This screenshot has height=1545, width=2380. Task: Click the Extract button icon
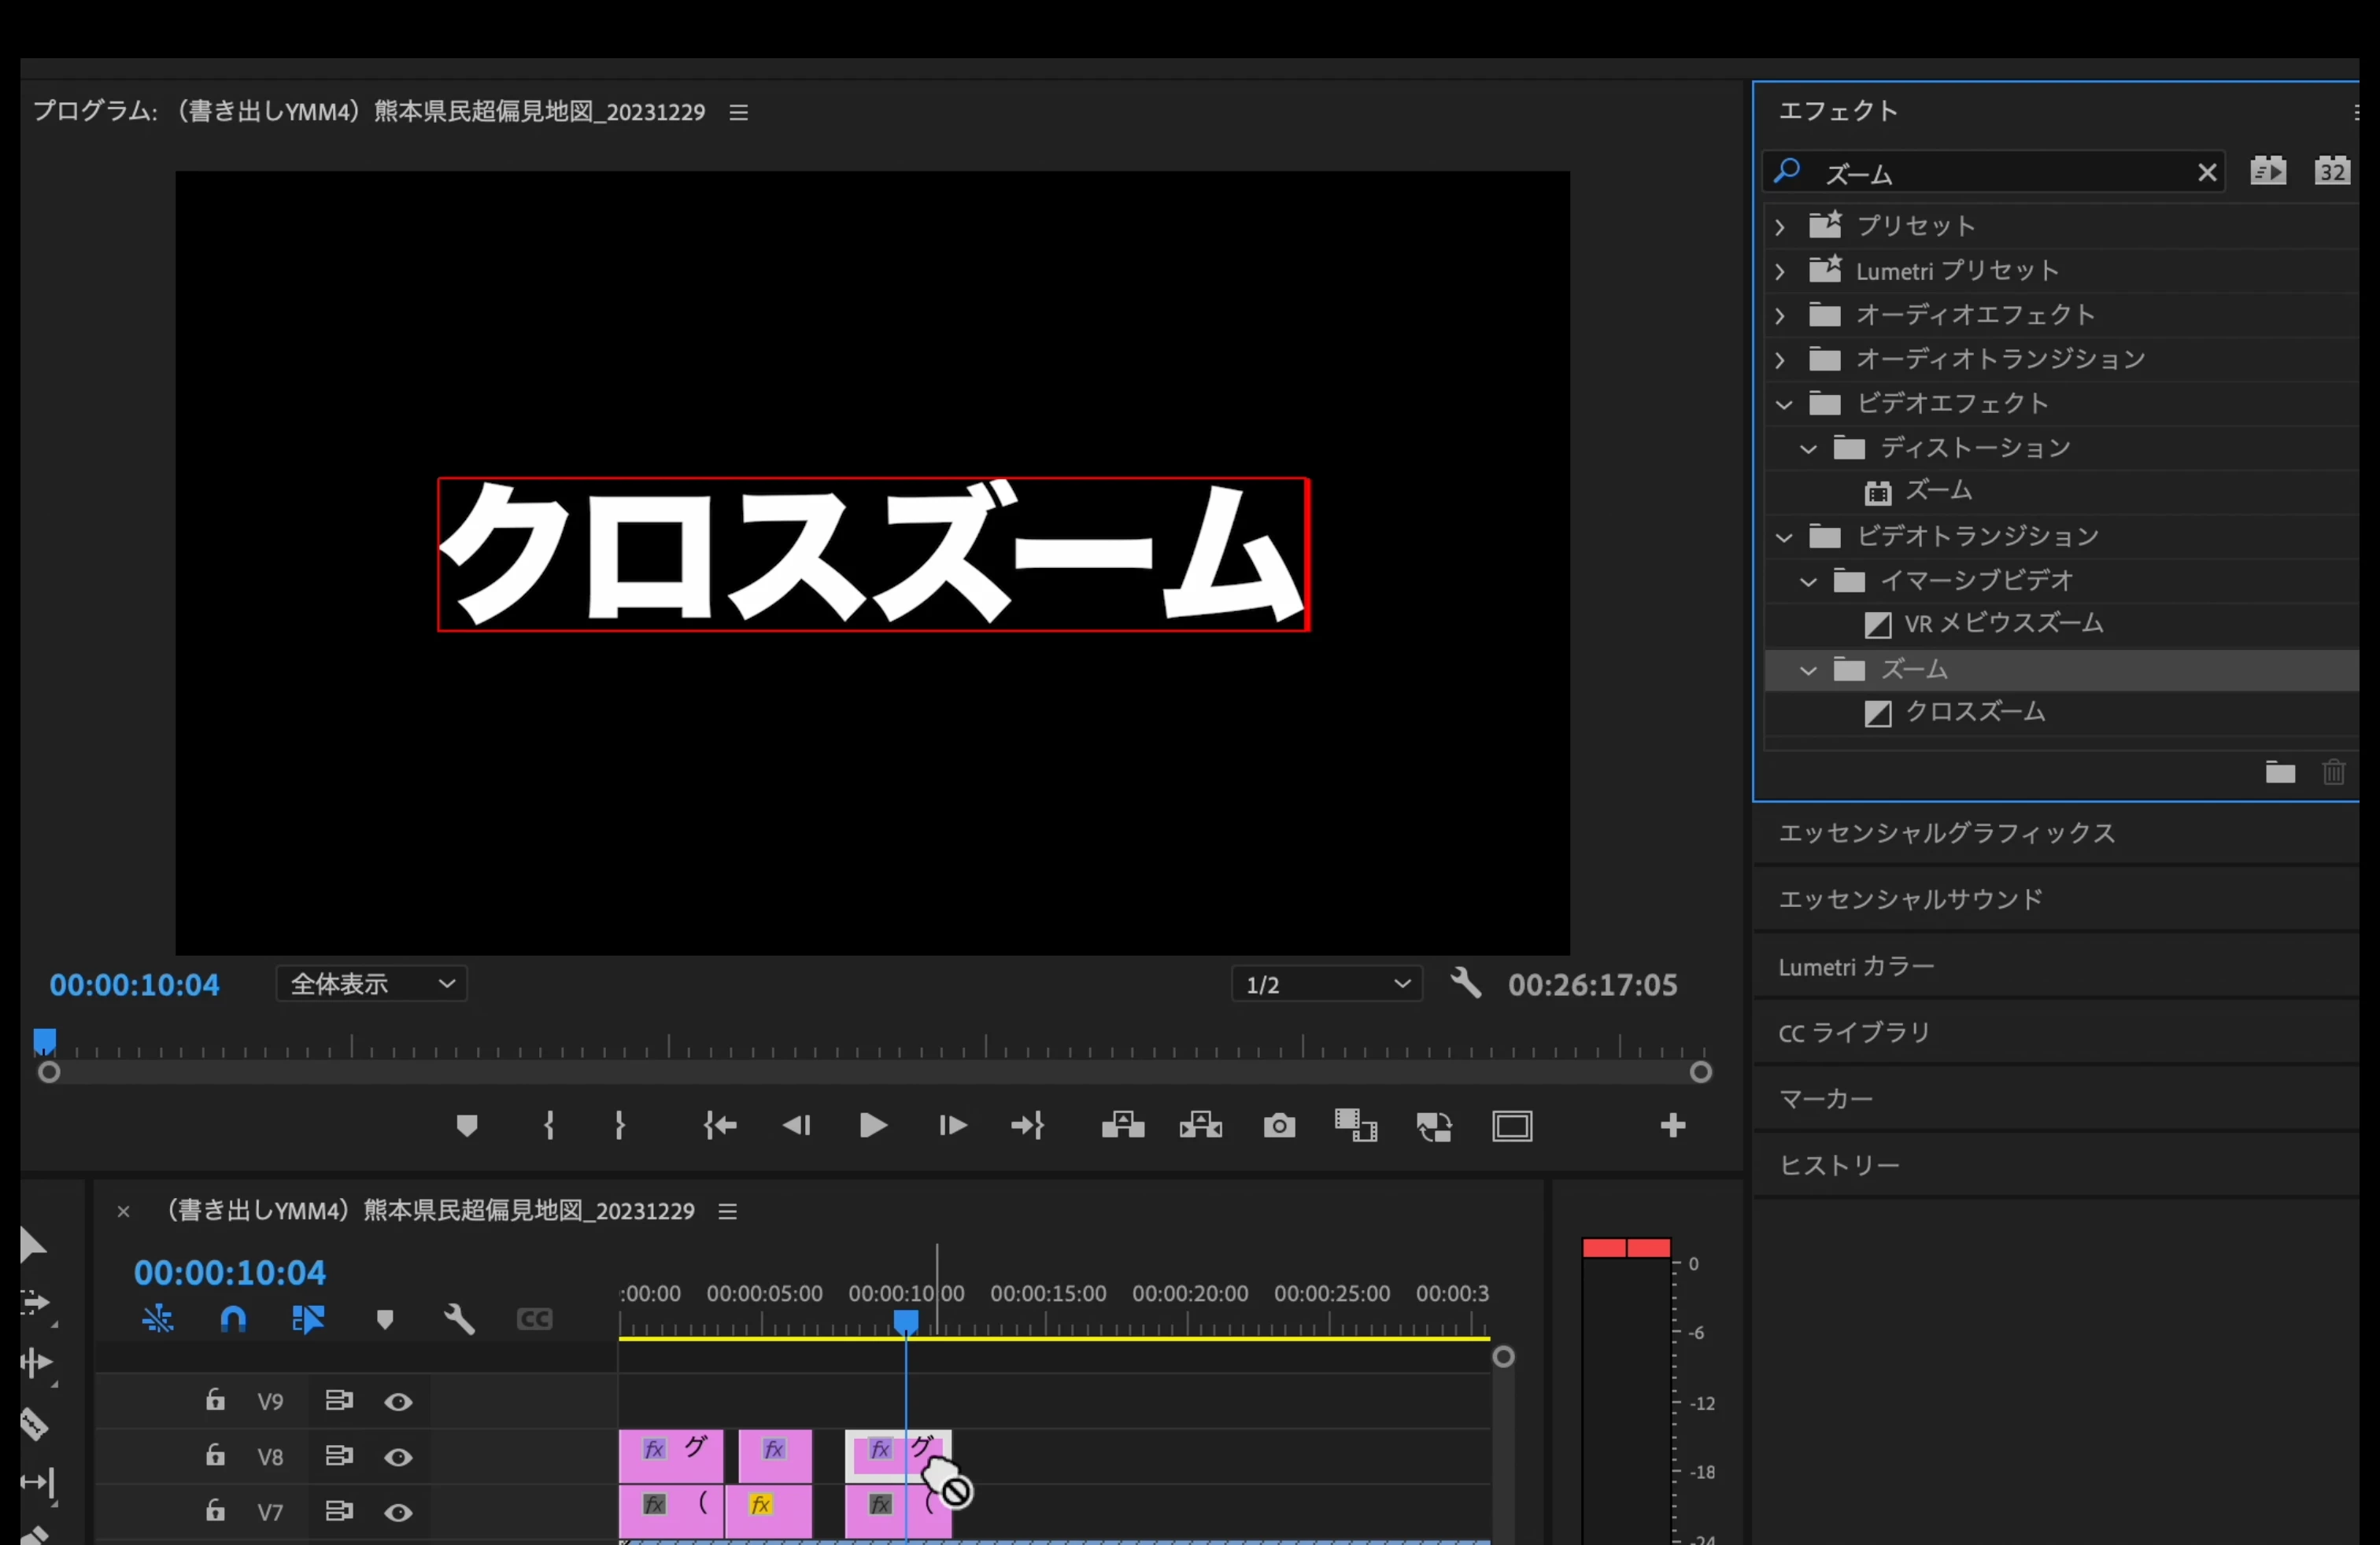tap(1200, 1126)
